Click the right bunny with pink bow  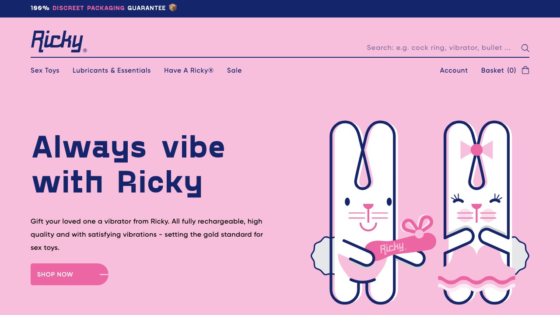tap(483, 213)
